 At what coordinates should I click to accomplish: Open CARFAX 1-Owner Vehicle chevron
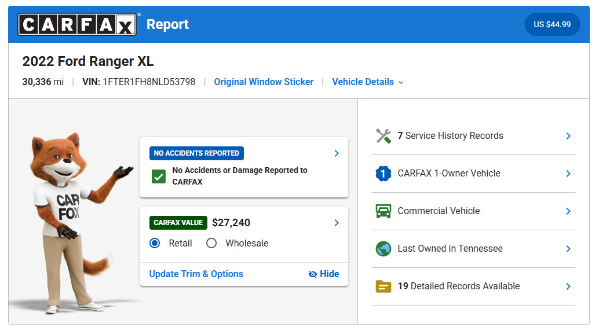click(x=568, y=174)
